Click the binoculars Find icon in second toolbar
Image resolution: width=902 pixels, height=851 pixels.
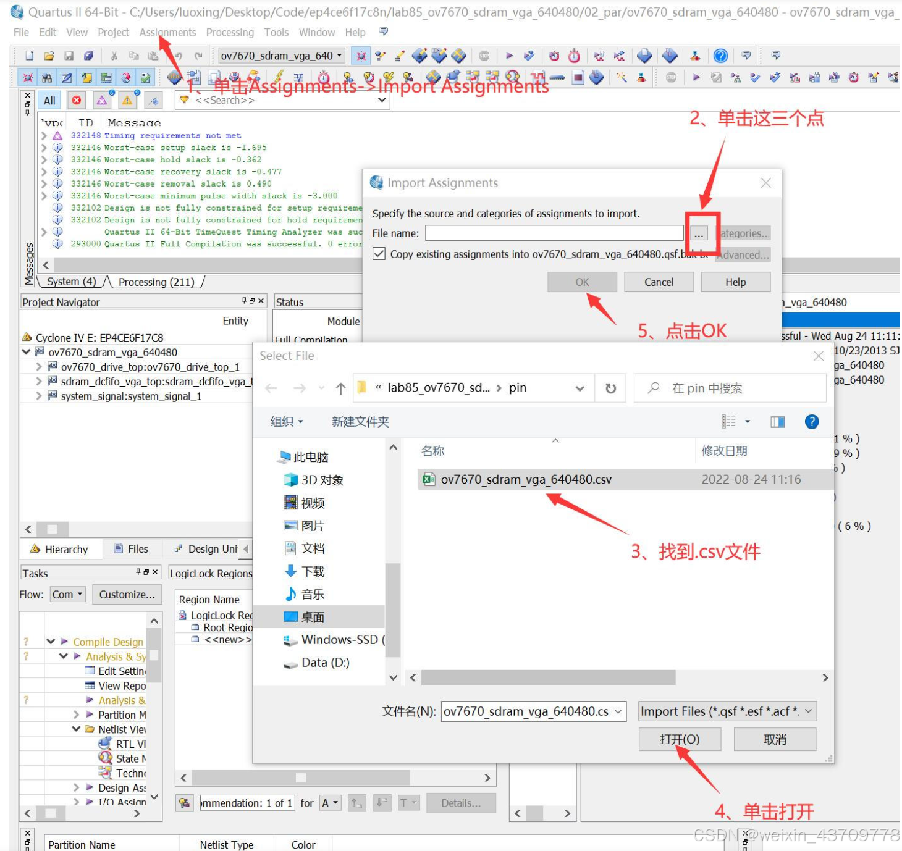pyautogui.click(x=47, y=78)
